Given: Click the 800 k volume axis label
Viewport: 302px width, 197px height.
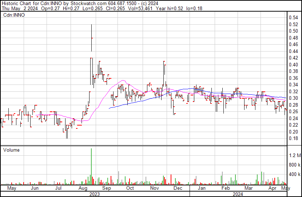Looking at the screenshot, I should (x=295, y=165).
